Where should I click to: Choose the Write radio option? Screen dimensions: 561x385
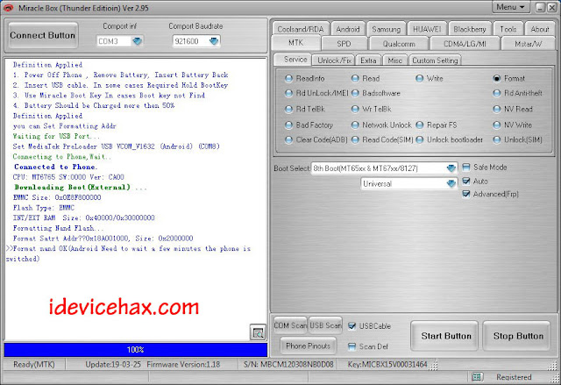tap(420, 78)
